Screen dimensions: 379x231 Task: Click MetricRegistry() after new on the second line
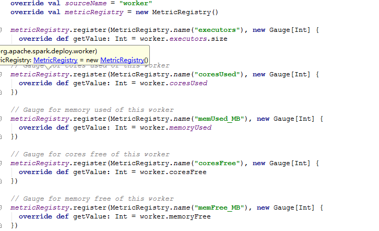tap(185, 13)
